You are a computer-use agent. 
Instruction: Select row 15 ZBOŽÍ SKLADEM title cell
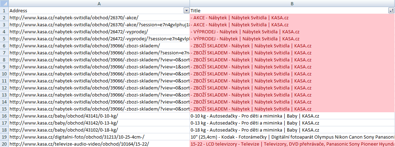click(x=292, y=109)
